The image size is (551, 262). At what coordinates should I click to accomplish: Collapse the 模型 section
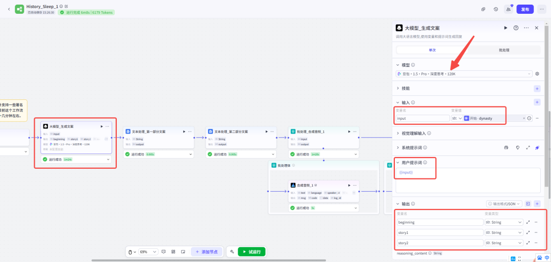[398, 65]
